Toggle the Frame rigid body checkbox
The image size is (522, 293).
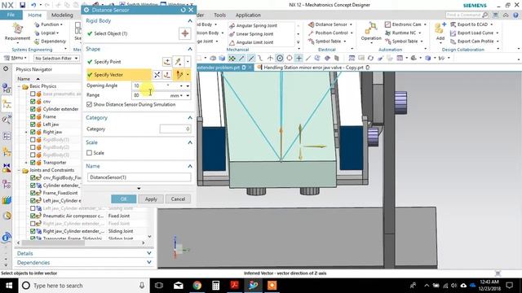(x=33, y=116)
